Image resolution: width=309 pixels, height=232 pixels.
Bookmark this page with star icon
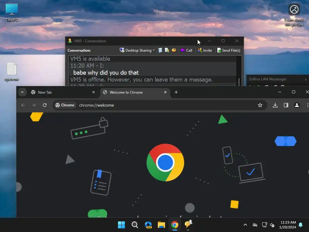[x=260, y=105]
